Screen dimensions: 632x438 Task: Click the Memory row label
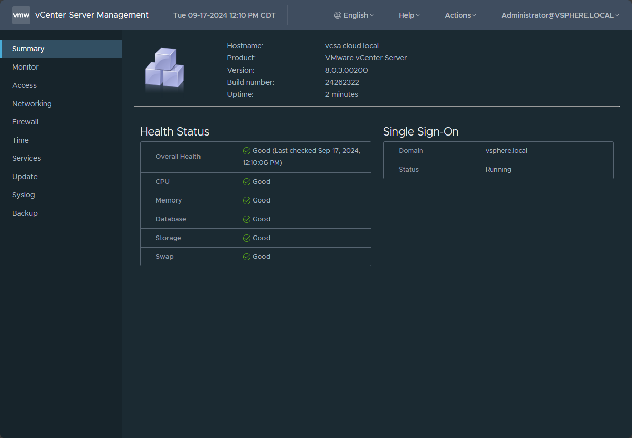point(169,200)
